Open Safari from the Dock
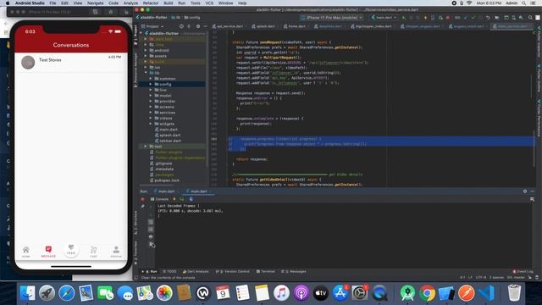The height and width of the screenshot is (305, 542). click(x=67, y=293)
